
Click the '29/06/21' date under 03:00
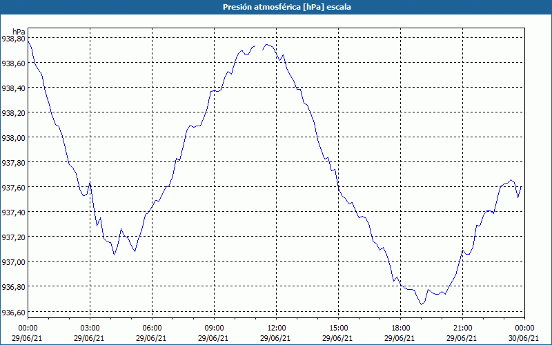coord(89,338)
